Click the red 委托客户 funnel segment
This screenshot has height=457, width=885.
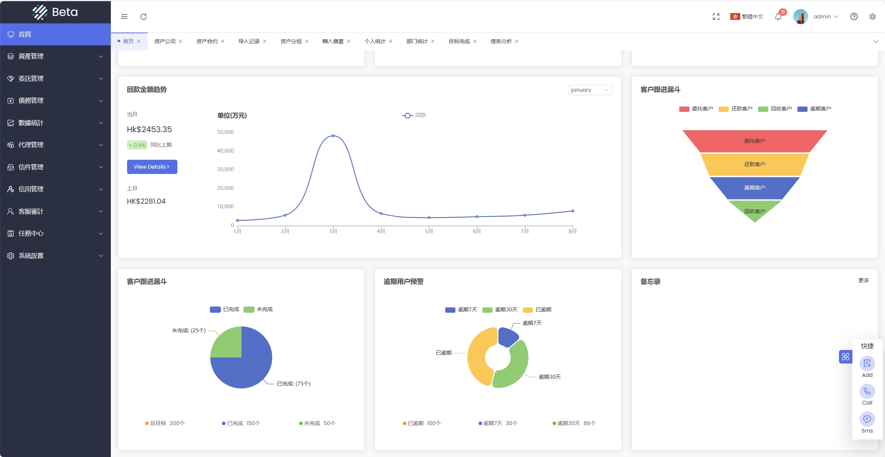click(x=754, y=141)
